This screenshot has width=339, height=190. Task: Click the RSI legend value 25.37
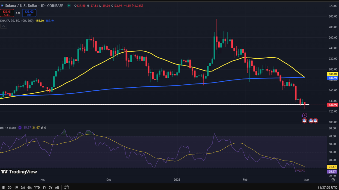(x=27, y=128)
